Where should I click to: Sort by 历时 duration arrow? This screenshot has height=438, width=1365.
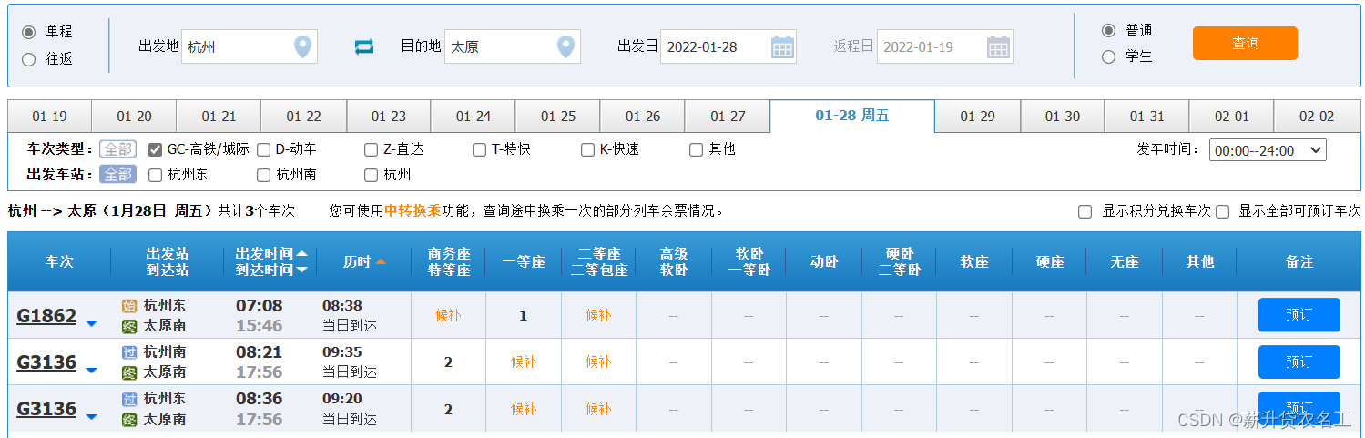(381, 261)
